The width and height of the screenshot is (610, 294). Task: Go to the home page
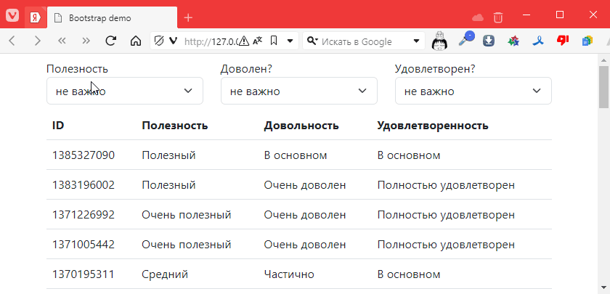coord(135,41)
